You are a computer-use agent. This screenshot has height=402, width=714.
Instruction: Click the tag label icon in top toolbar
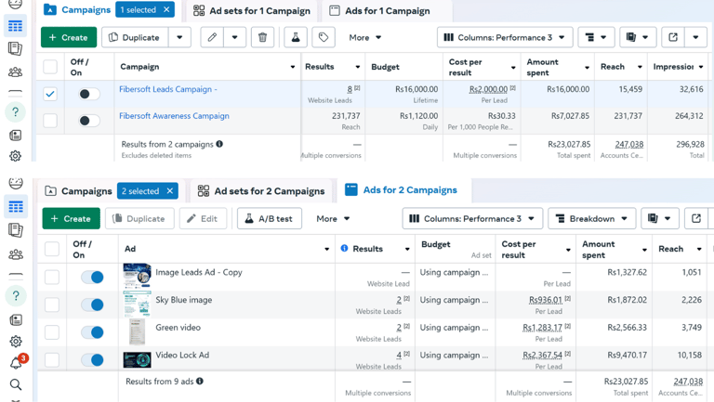[x=324, y=37]
